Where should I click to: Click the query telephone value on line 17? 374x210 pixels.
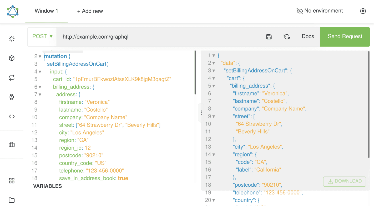point(105,171)
